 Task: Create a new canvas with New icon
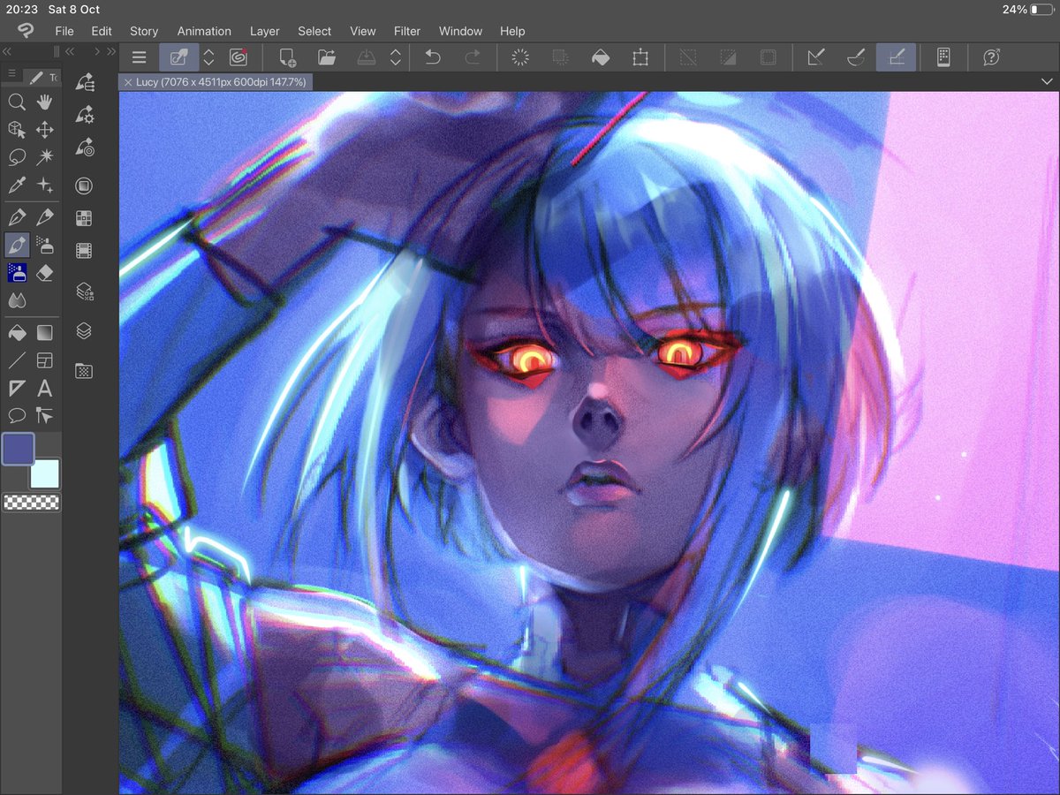[x=287, y=57]
